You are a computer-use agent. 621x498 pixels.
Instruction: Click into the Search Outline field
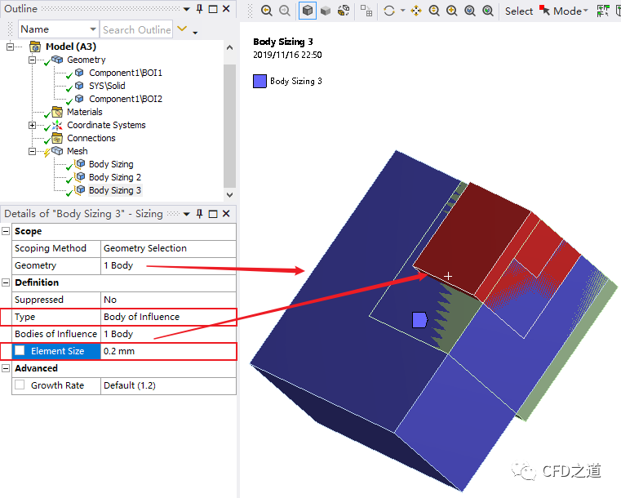coord(135,29)
